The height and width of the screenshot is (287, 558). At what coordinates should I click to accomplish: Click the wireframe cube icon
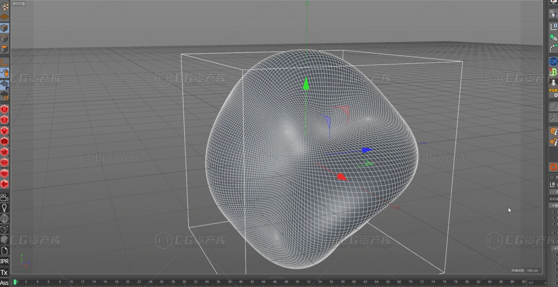[x=5, y=229]
